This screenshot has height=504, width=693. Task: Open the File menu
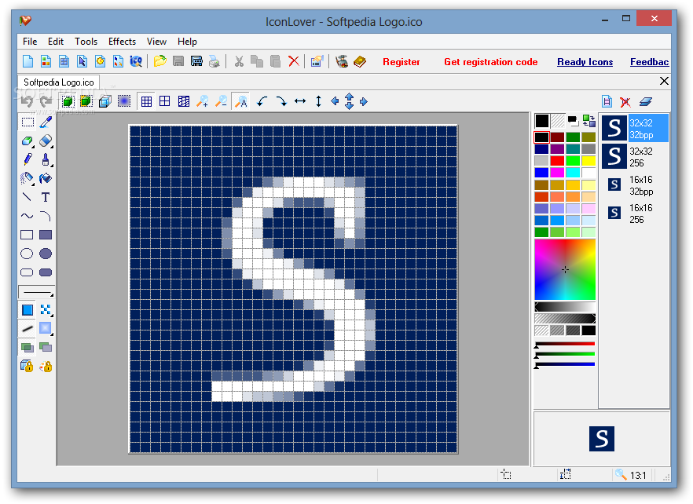[x=30, y=42]
